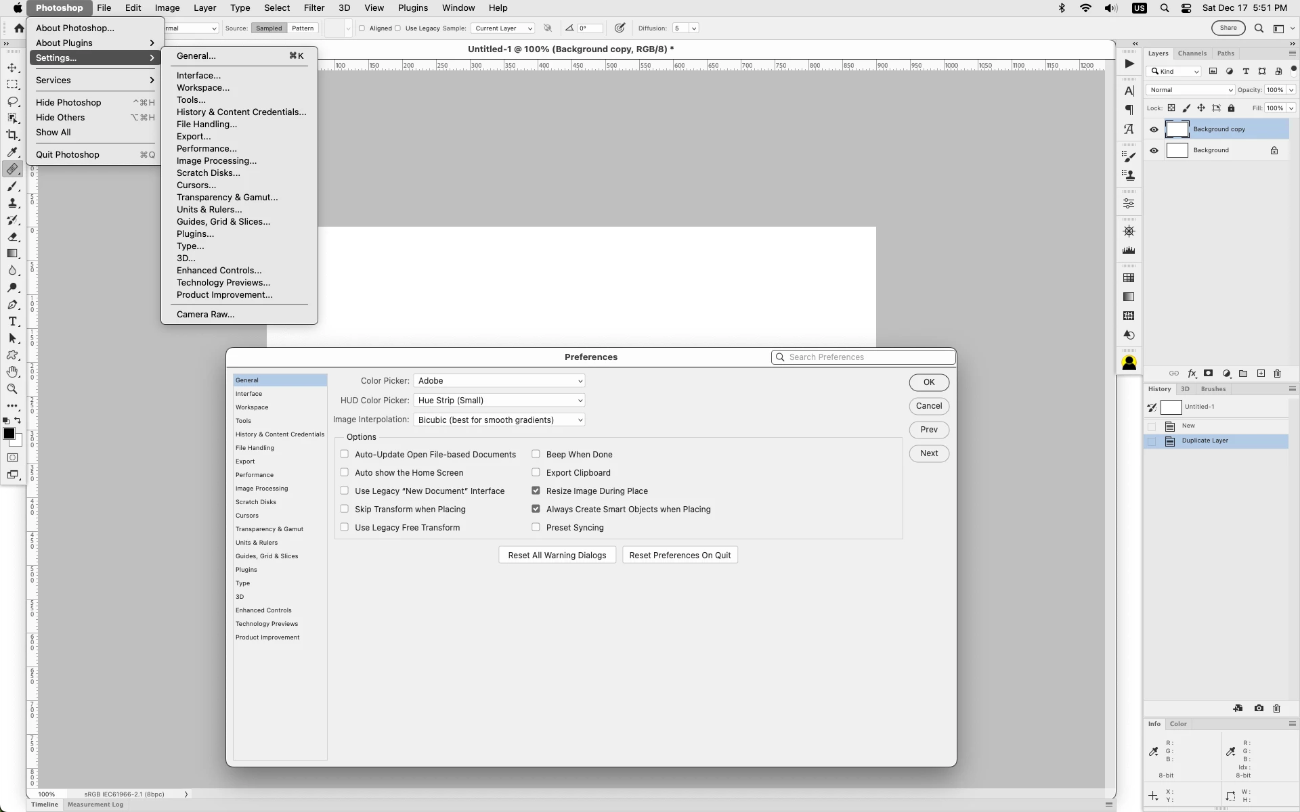The image size is (1300, 812).
Task: Uncheck Resize Image During Place
Action: [536, 491]
